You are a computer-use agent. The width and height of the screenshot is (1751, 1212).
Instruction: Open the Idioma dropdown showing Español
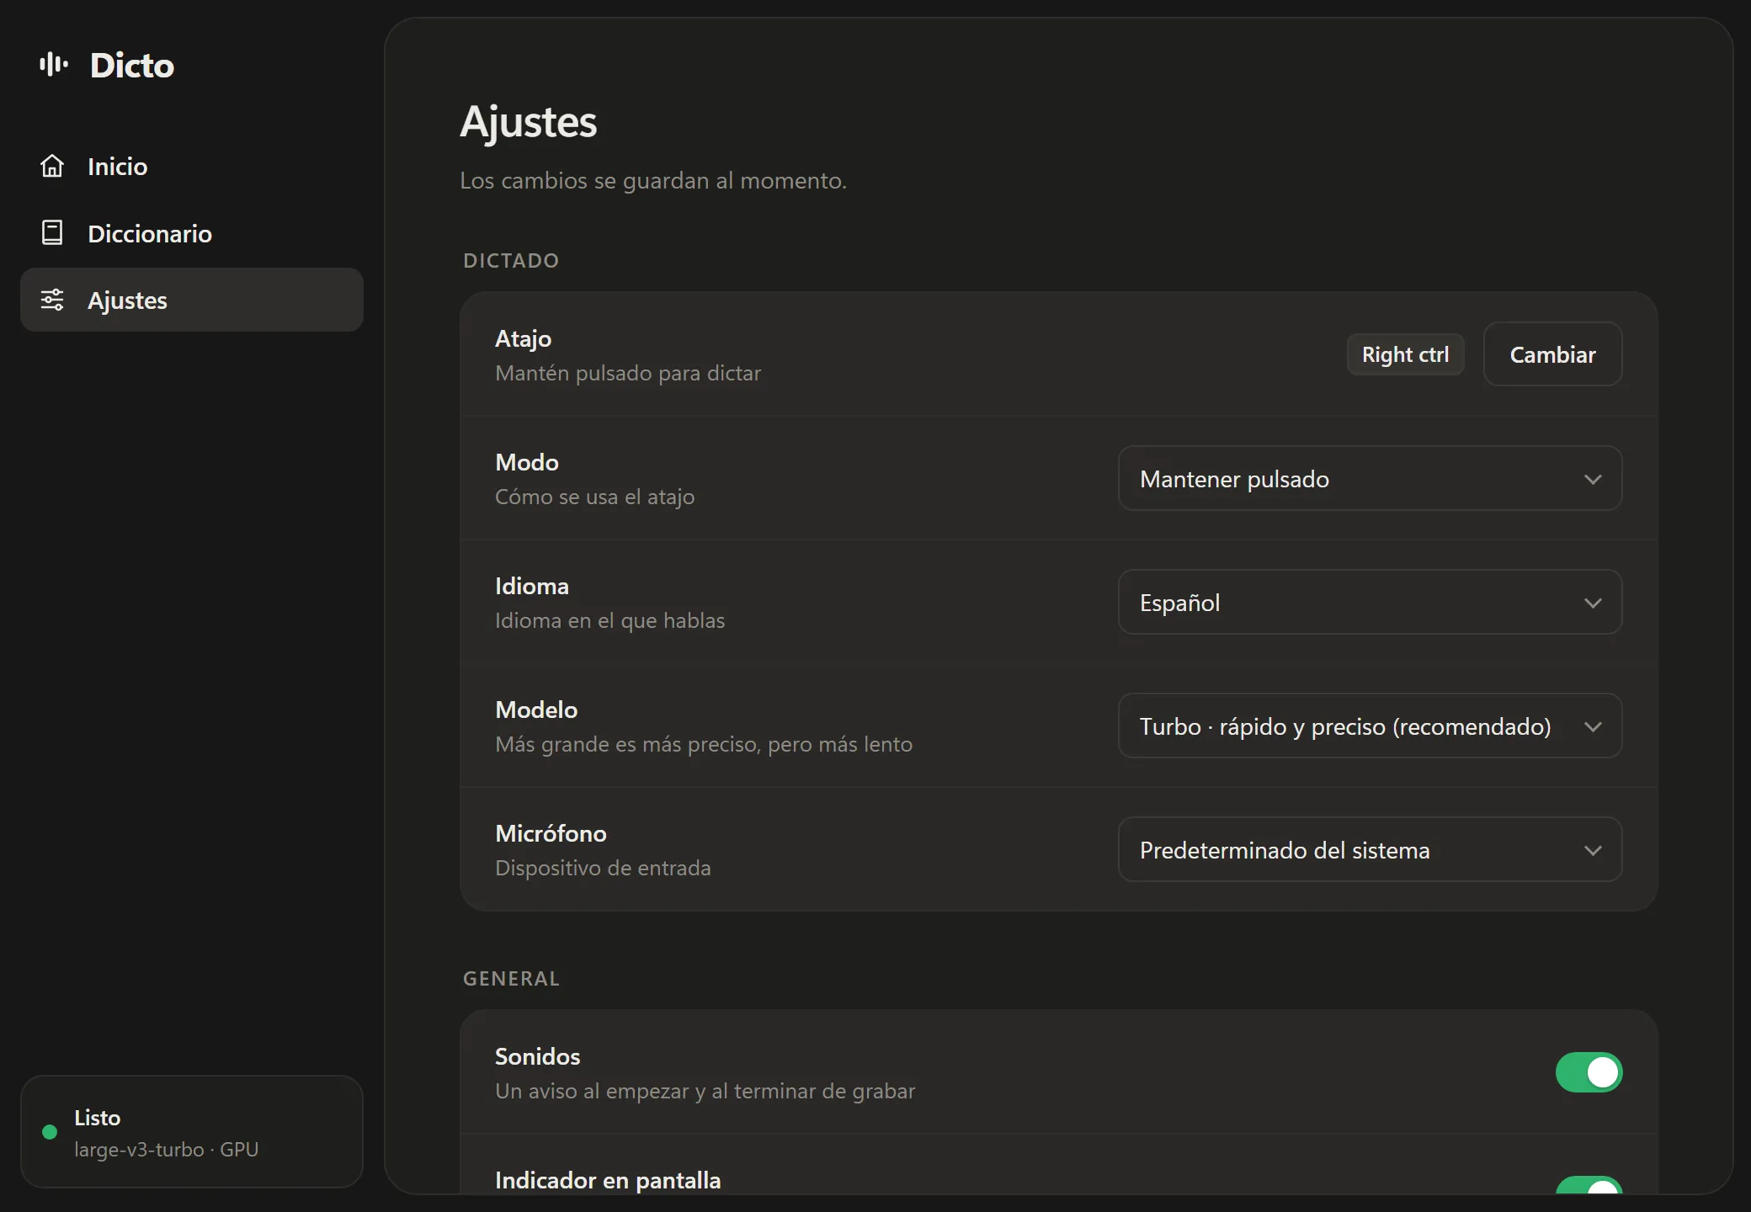[1370, 602]
